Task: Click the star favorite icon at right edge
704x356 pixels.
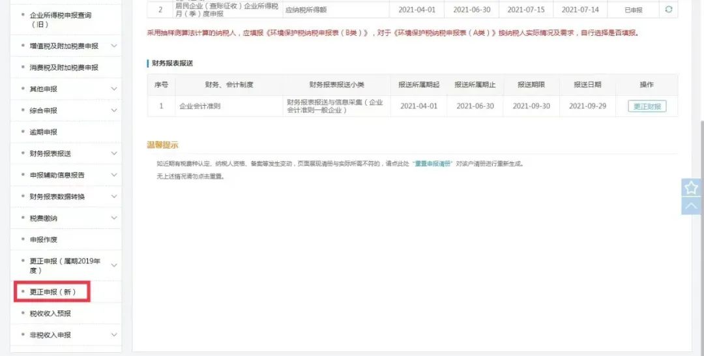Action: coord(692,188)
